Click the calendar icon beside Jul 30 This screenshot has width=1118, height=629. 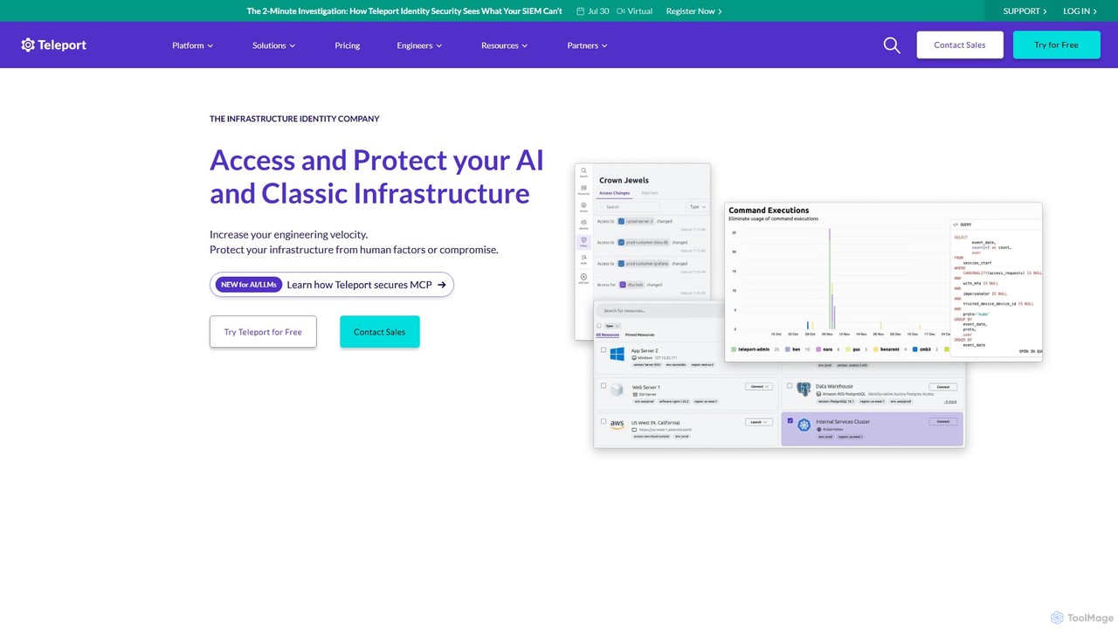point(581,11)
